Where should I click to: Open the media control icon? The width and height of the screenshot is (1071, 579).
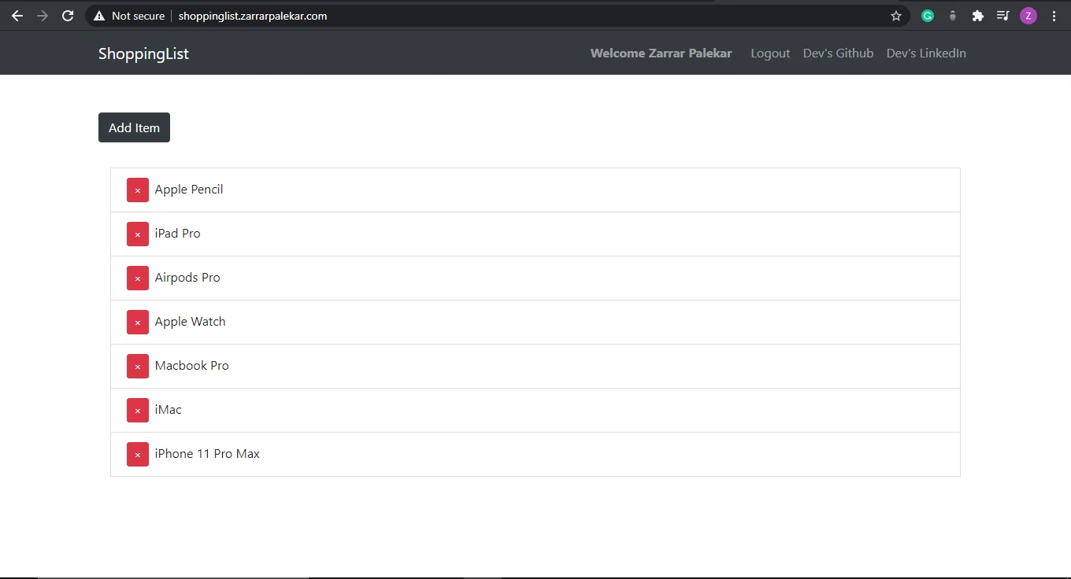click(1002, 16)
